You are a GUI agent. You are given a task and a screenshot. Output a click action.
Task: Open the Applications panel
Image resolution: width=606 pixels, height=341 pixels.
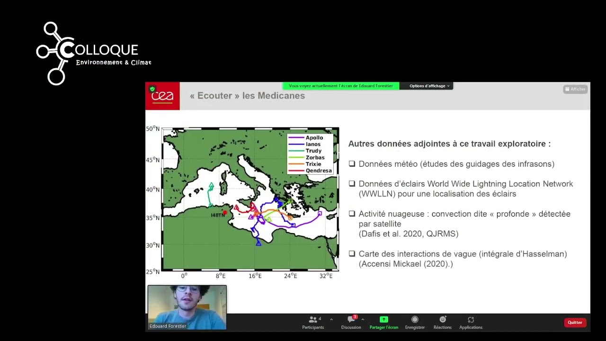click(471, 323)
